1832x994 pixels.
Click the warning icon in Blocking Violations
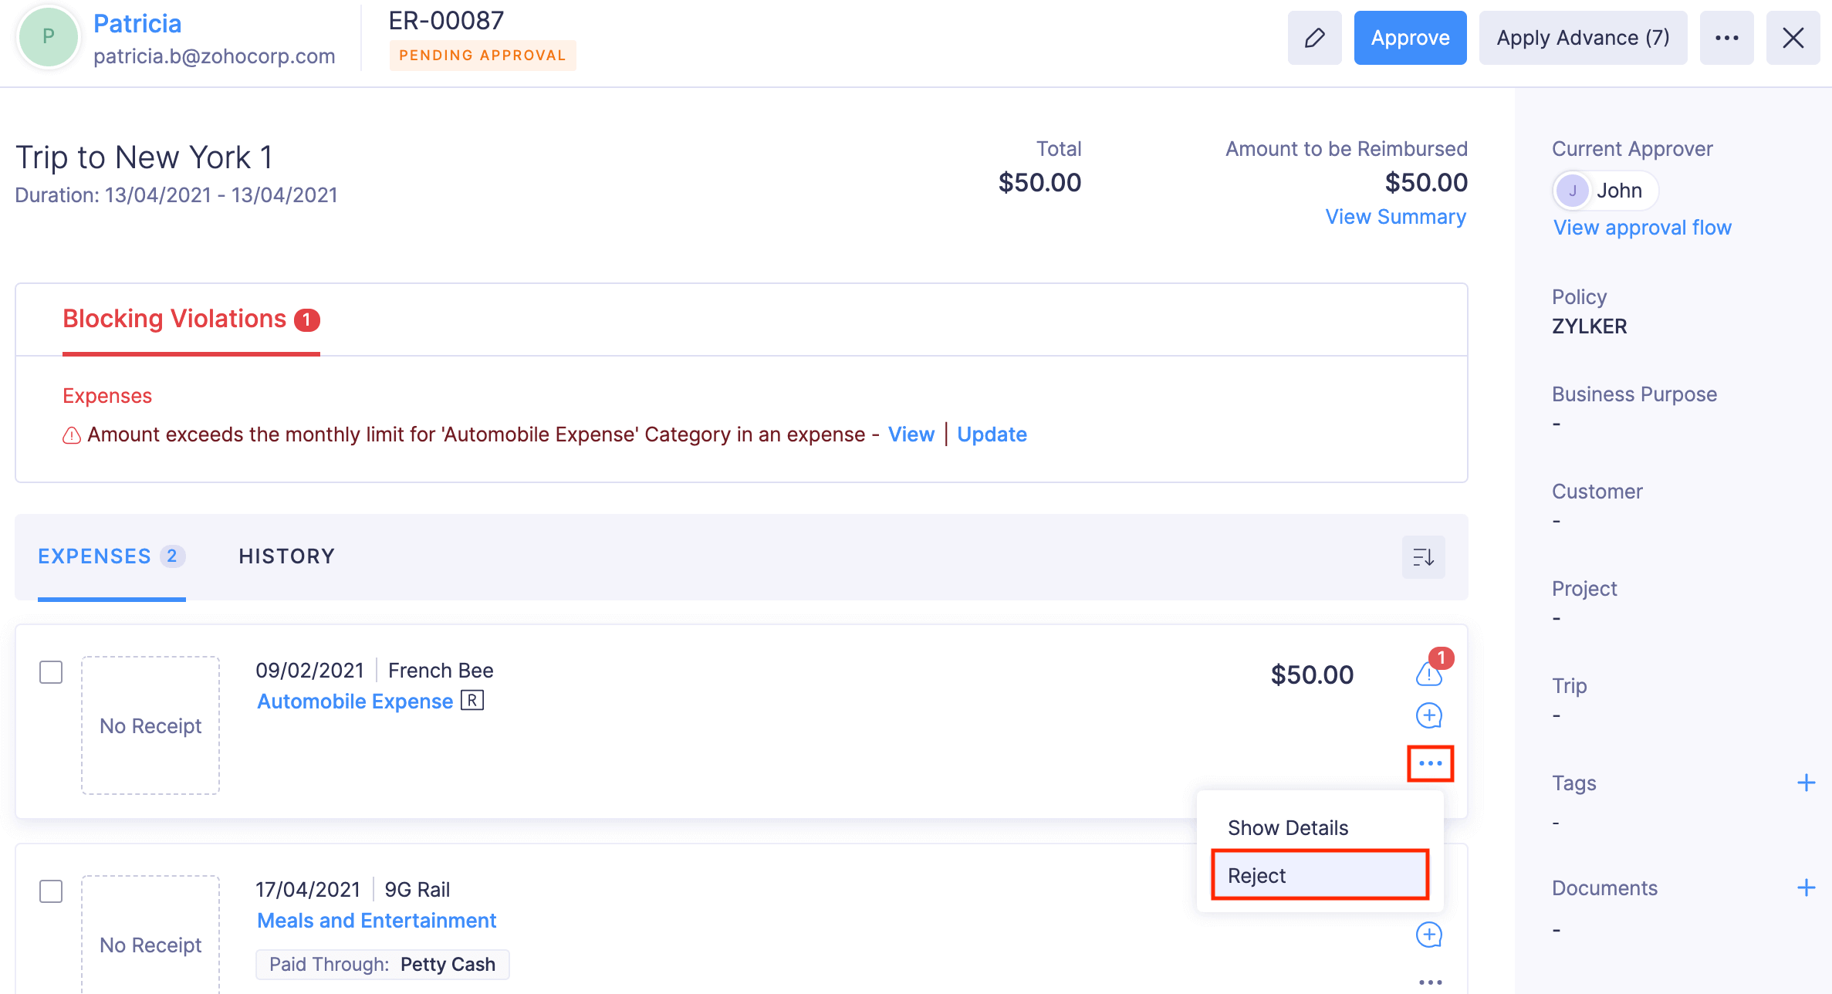pyautogui.click(x=70, y=434)
